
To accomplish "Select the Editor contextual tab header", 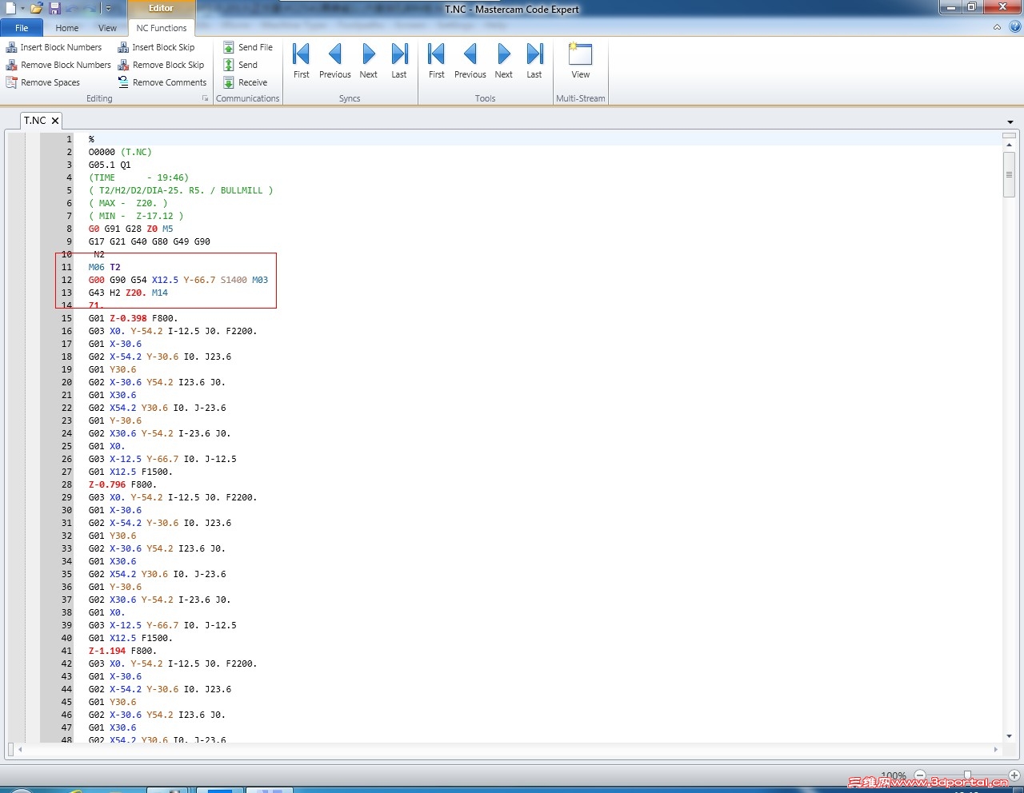I will point(161,9).
